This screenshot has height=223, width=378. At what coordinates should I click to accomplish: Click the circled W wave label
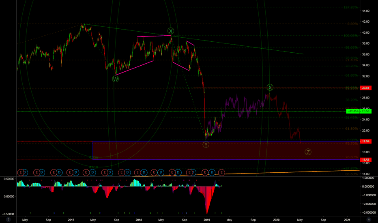(x=116, y=79)
